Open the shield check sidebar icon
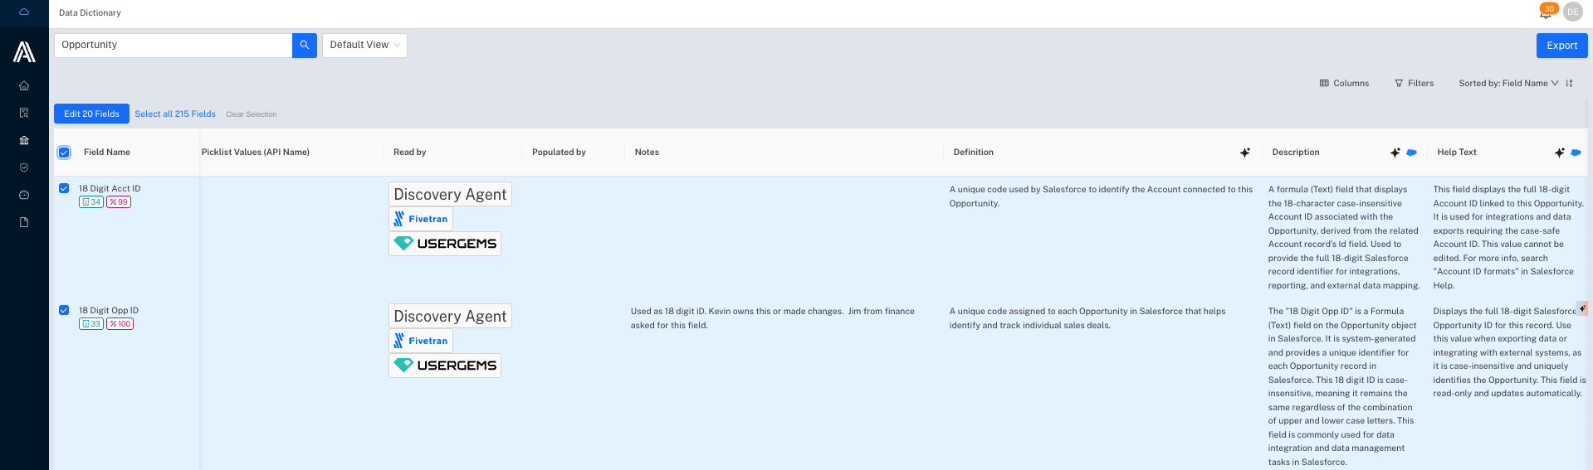The width and height of the screenshot is (1593, 470). coord(24,167)
